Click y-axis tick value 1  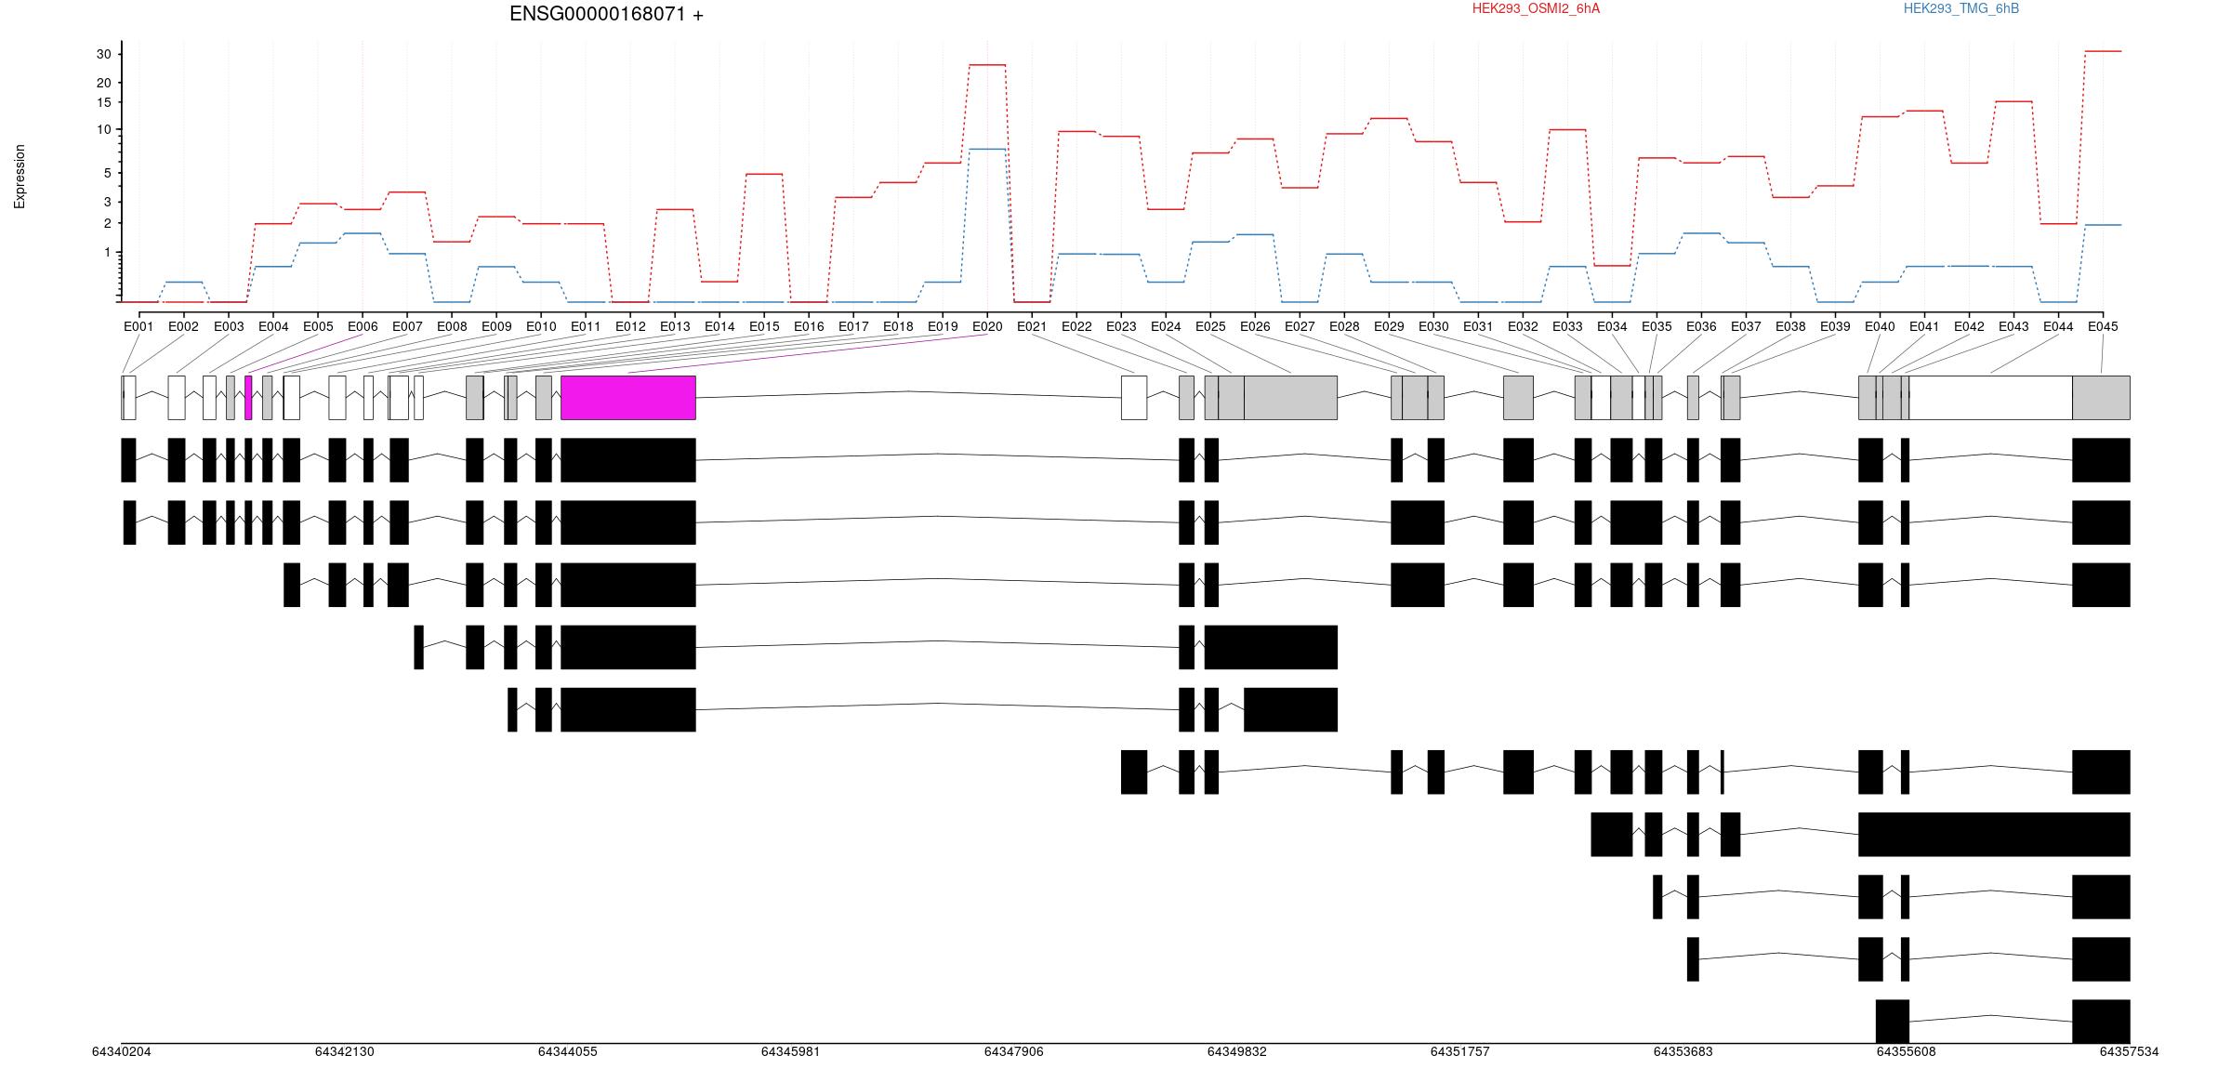pos(107,253)
